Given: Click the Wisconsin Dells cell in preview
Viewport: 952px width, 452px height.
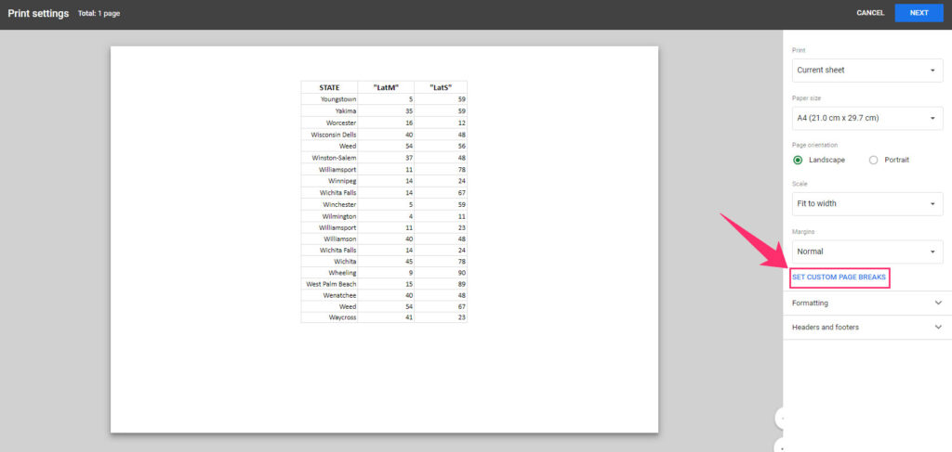Looking at the screenshot, I should 329,134.
